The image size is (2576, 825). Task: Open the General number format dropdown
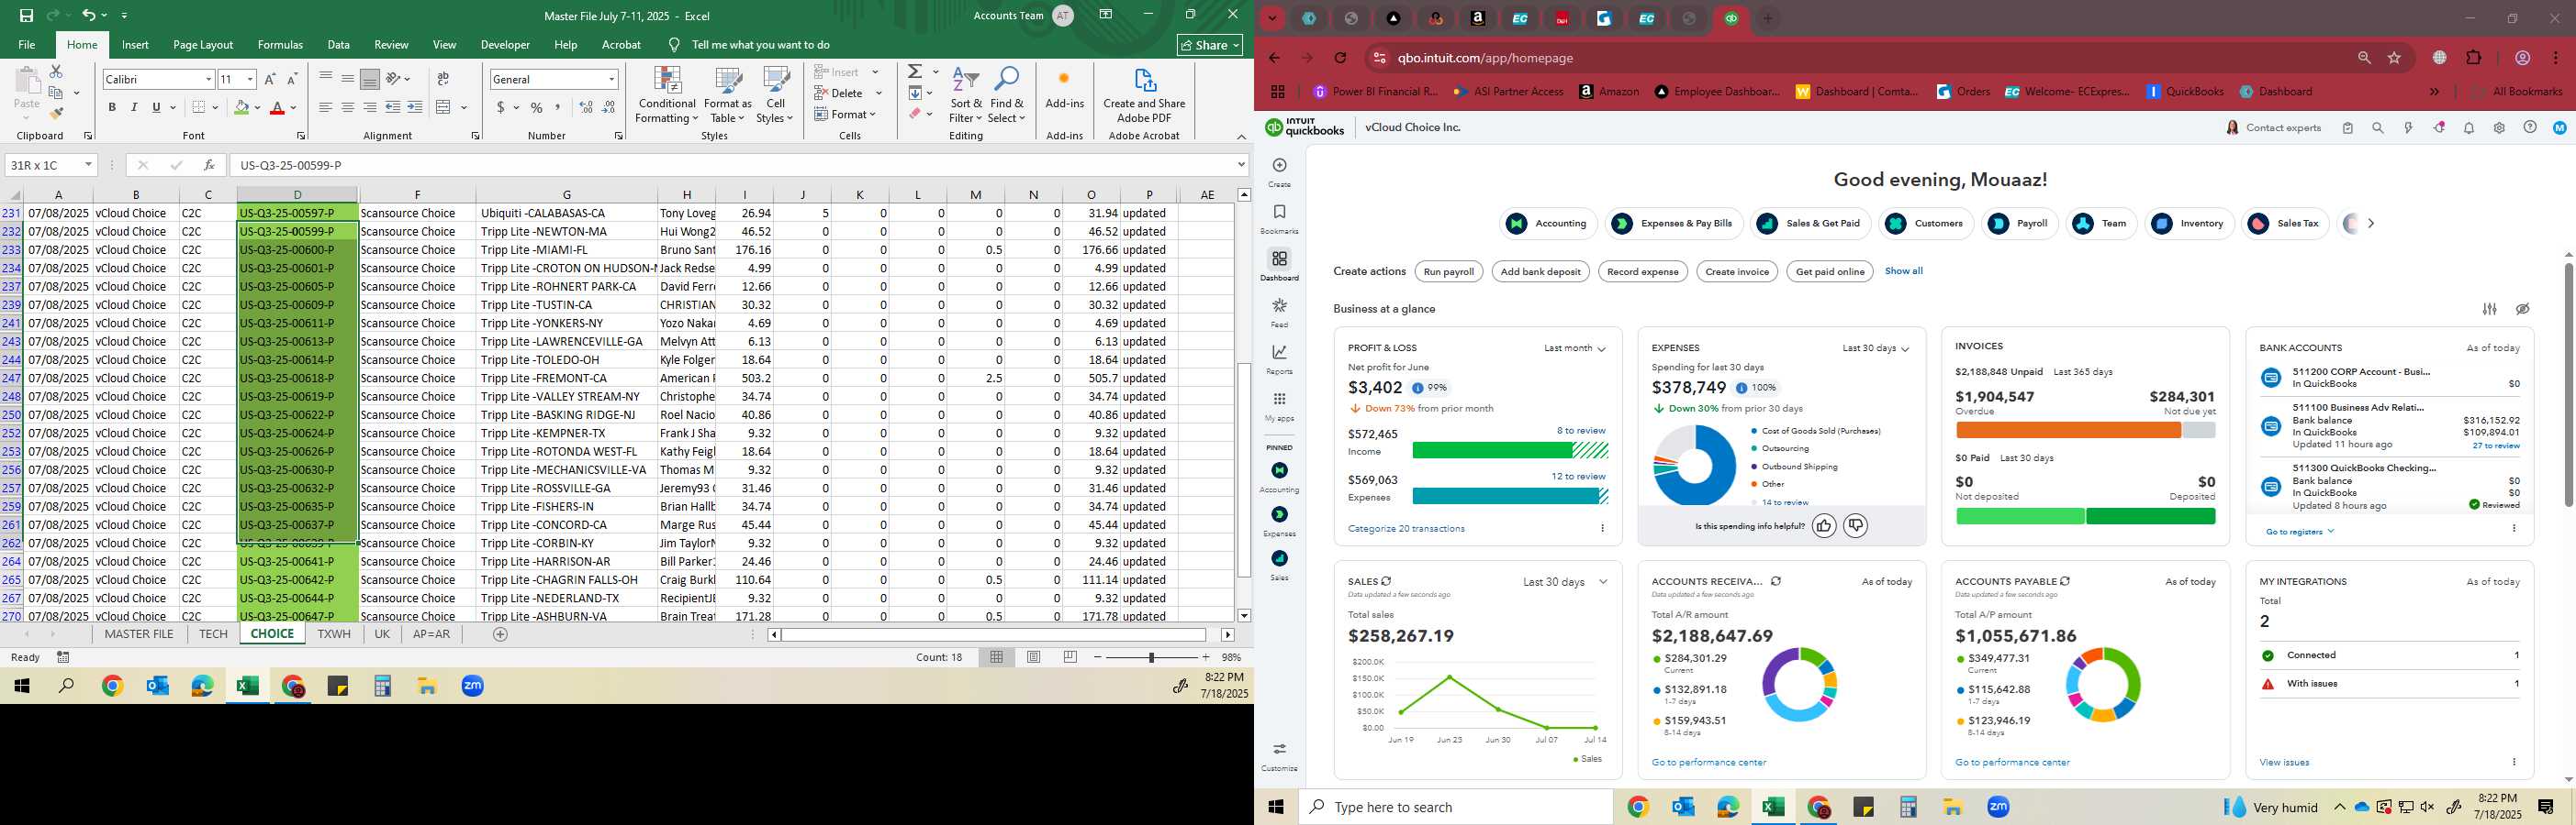click(x=611, y=79)
